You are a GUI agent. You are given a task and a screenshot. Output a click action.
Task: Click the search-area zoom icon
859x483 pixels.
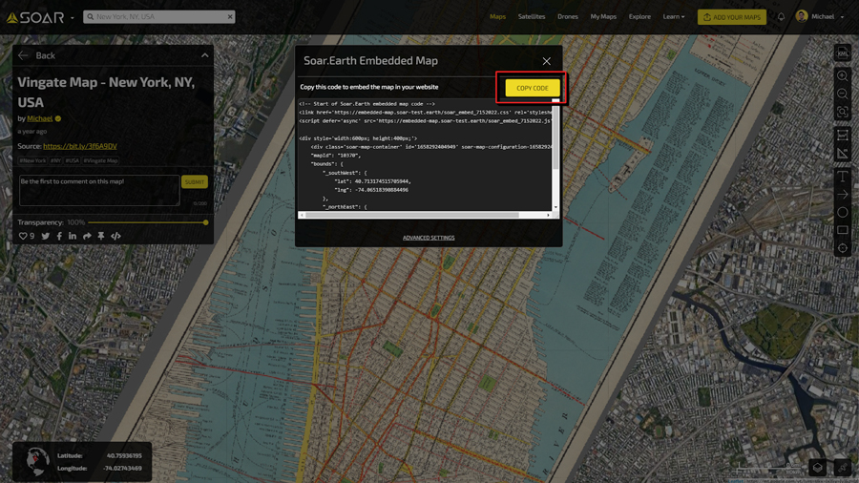click(x=843, y=112)
